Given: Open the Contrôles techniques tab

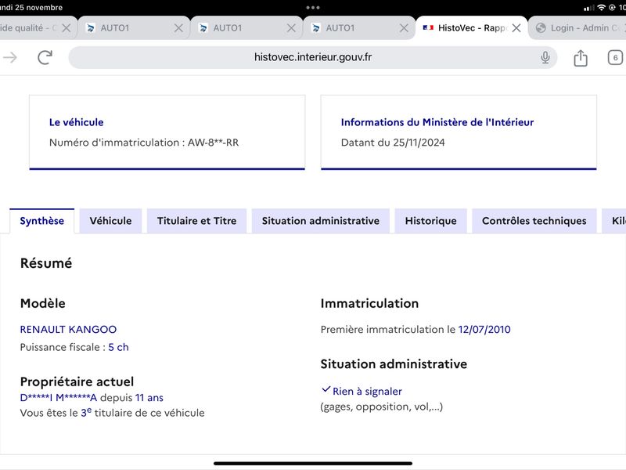Looking at the screenshot, I should tap(534, 221).
